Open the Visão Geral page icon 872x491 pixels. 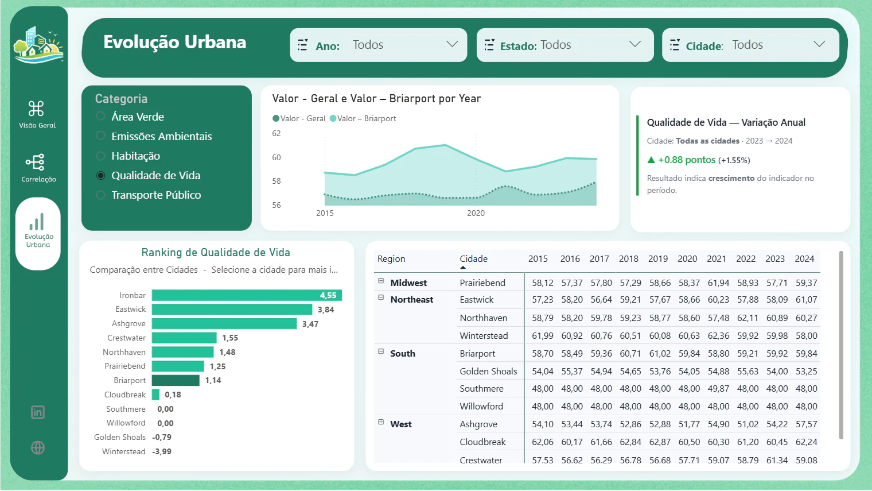coord(36,108)
